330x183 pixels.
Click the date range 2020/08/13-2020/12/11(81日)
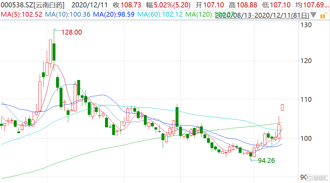click(x=262, y=15)
